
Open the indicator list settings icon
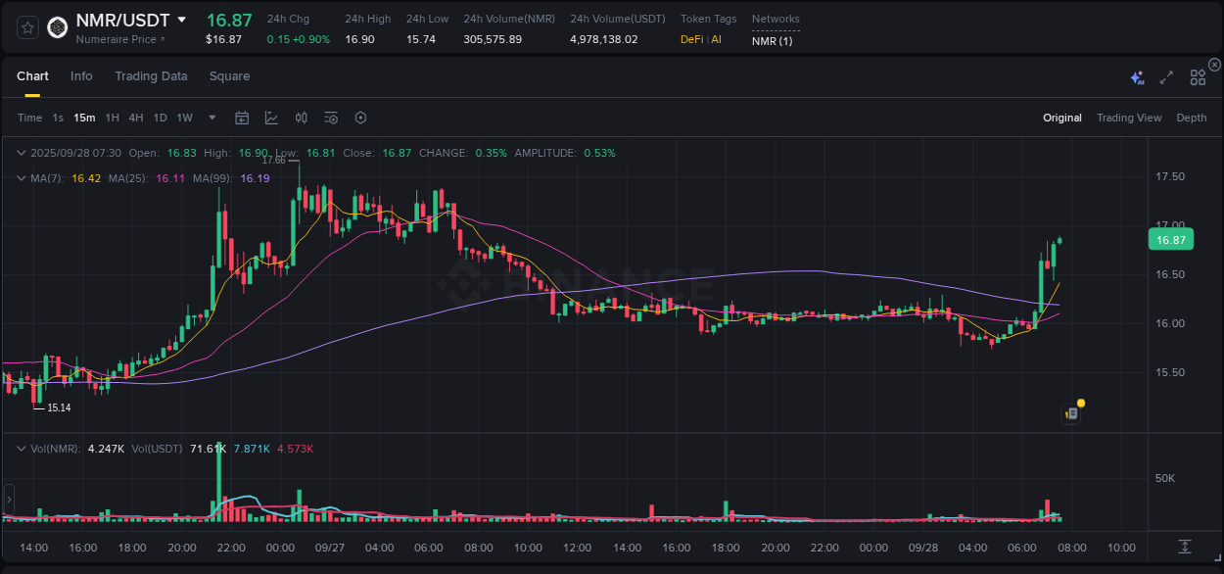[x=330, y=118]
